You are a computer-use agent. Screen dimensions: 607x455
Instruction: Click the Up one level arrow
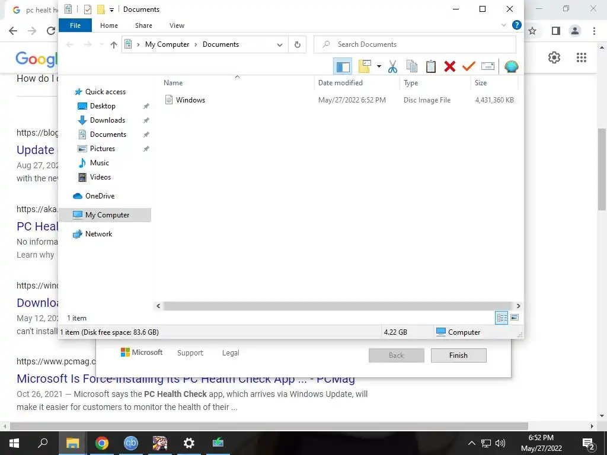[113, 44]
